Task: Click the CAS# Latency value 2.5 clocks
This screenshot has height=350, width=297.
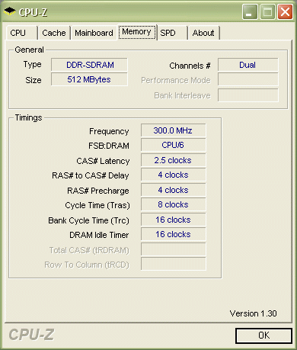Action: point(173,160)
